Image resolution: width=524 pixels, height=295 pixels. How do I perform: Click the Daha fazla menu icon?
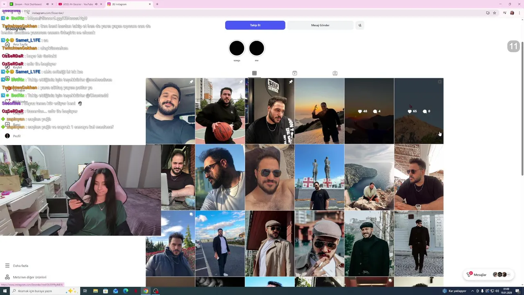tap(7, 265)
